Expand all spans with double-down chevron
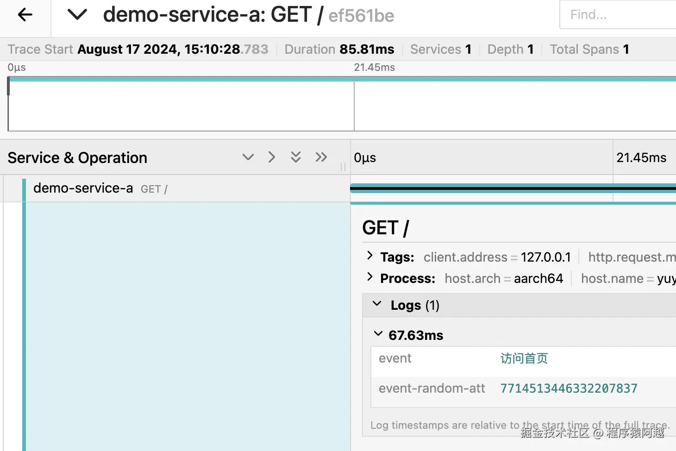Image resolution: width=676 pixels, height=451 pixels. pyautogui.click(x=296, y=157)
